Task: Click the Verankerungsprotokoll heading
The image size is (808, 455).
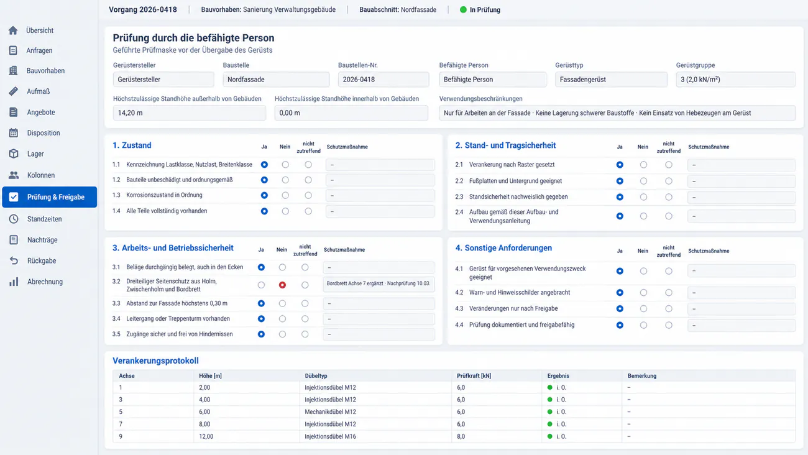Action: point(155,361)
